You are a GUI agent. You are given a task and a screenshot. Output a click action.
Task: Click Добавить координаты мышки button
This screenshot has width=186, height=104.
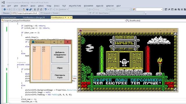click(60, 55)
